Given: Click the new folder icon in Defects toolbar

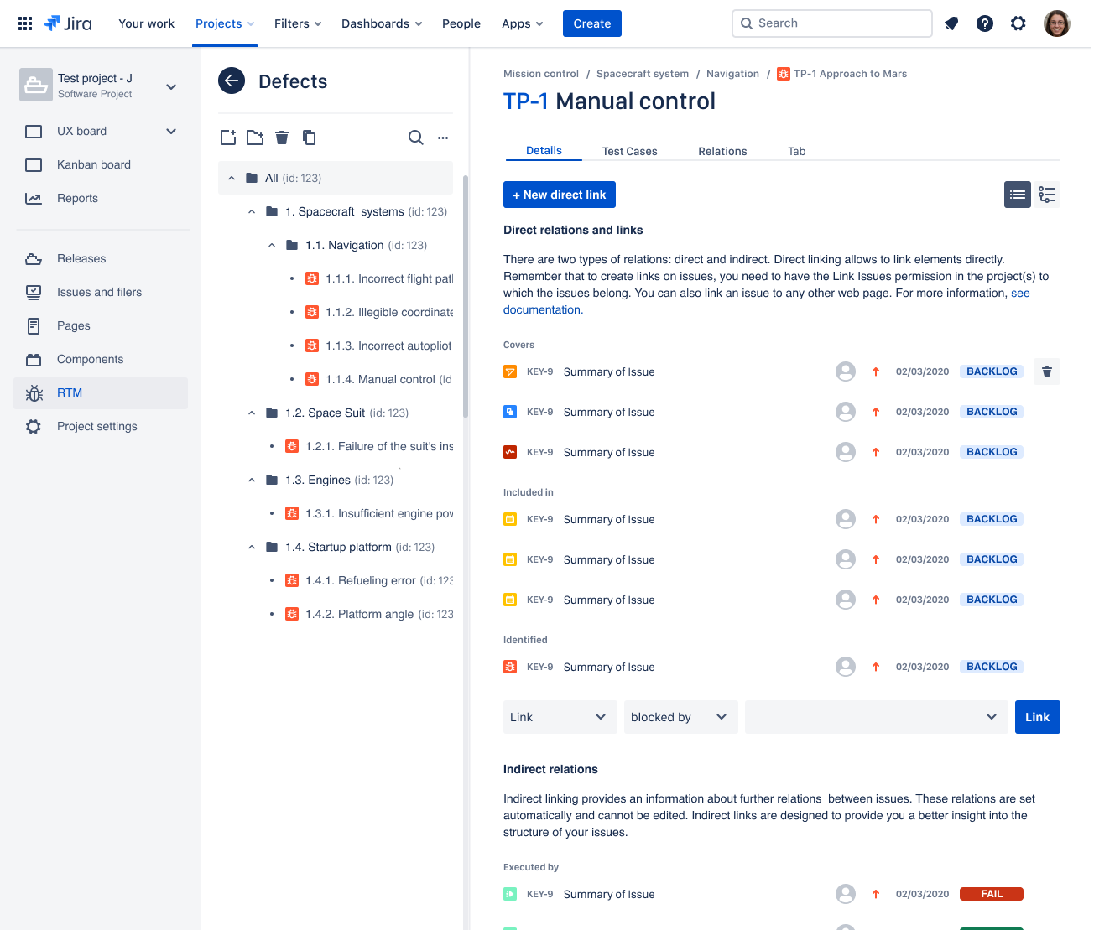Looking at the screenshot, I should click(255, 138).
